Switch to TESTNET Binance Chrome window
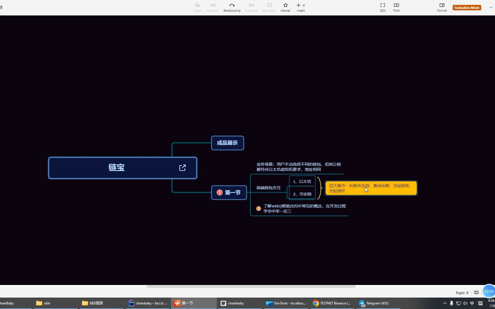Viewport: 495px width, 309px height. (x=332, y=303)
